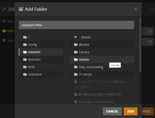Close the Edit window behind the dialog
155x118 pixels.
click(152, 9)
